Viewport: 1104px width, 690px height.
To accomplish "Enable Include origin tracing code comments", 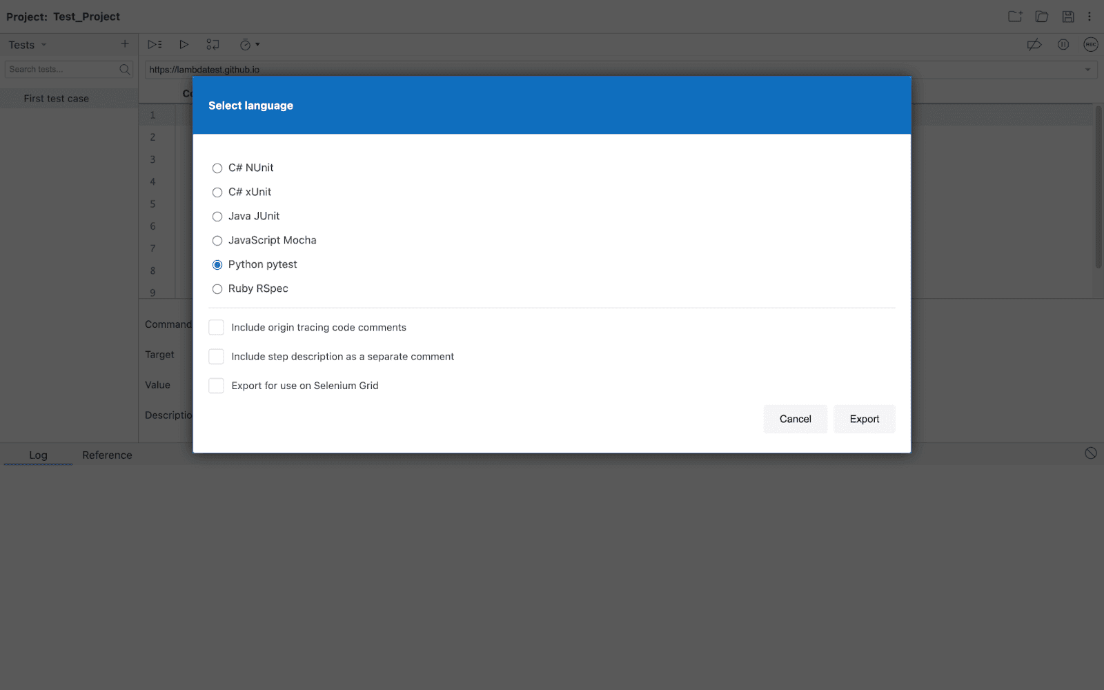I will pos(216,327).
